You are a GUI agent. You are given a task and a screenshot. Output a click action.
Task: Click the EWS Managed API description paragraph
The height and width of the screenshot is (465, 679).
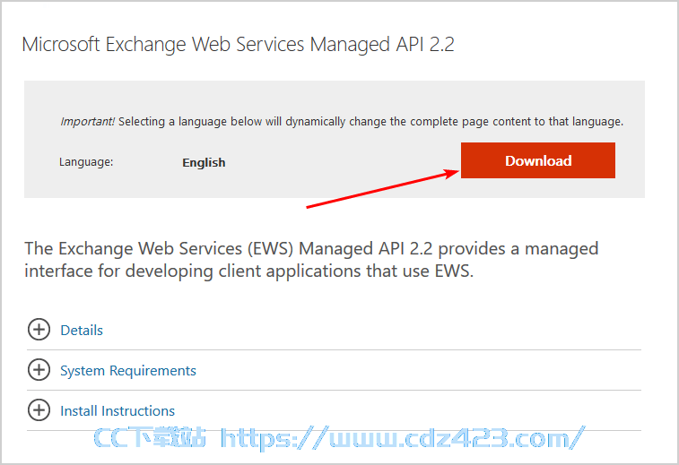coord(311,260)
